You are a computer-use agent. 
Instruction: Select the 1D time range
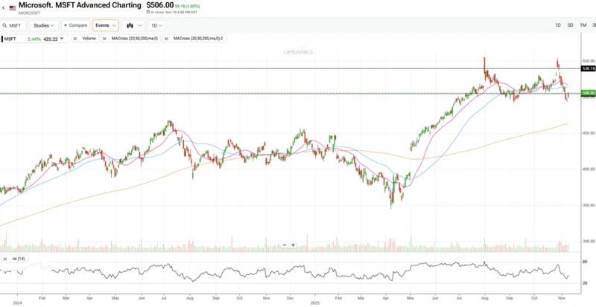pyautogui.click(x=557, y=25)
